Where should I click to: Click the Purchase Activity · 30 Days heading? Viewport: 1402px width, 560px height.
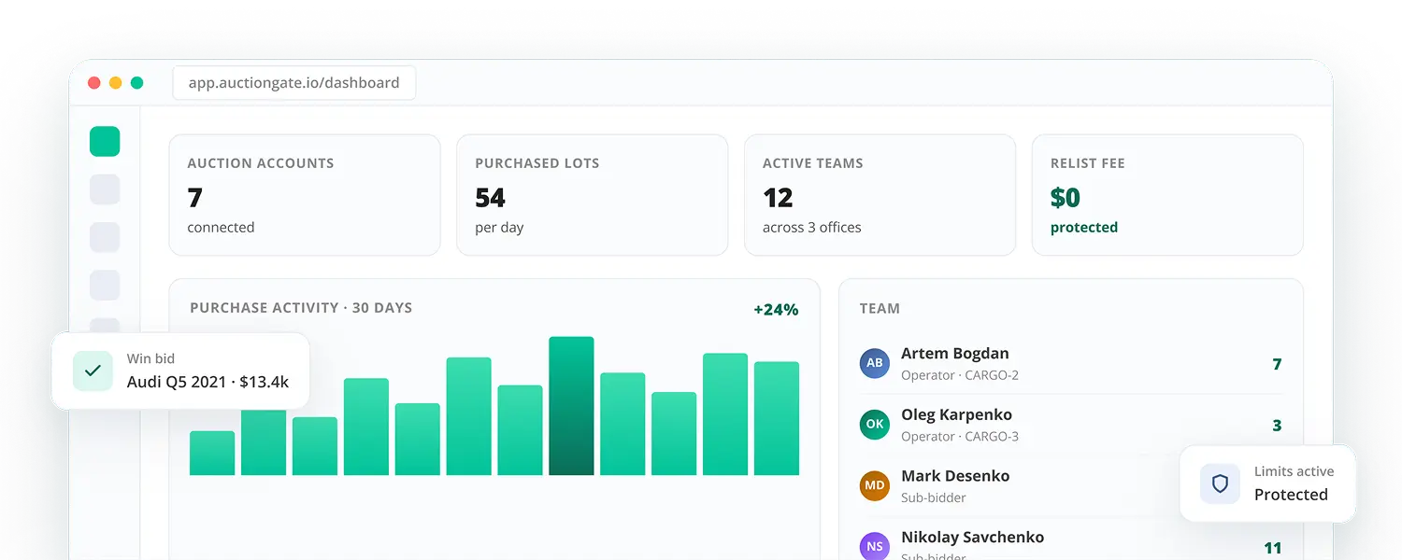tap(301, 308)
